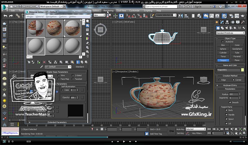
Task: Uncheck Smooth checkbox in Parameters
Action: 230,102
